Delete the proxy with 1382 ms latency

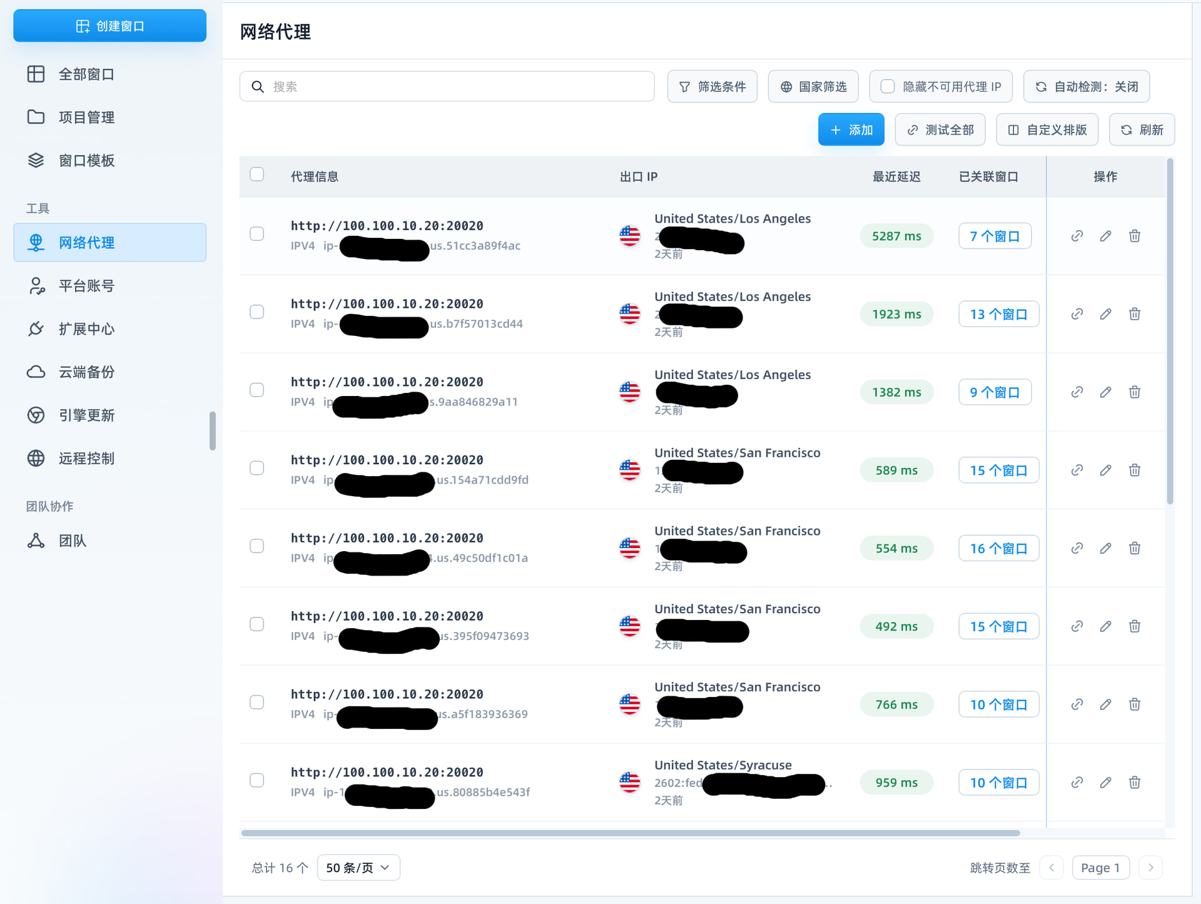(1134, 392)
